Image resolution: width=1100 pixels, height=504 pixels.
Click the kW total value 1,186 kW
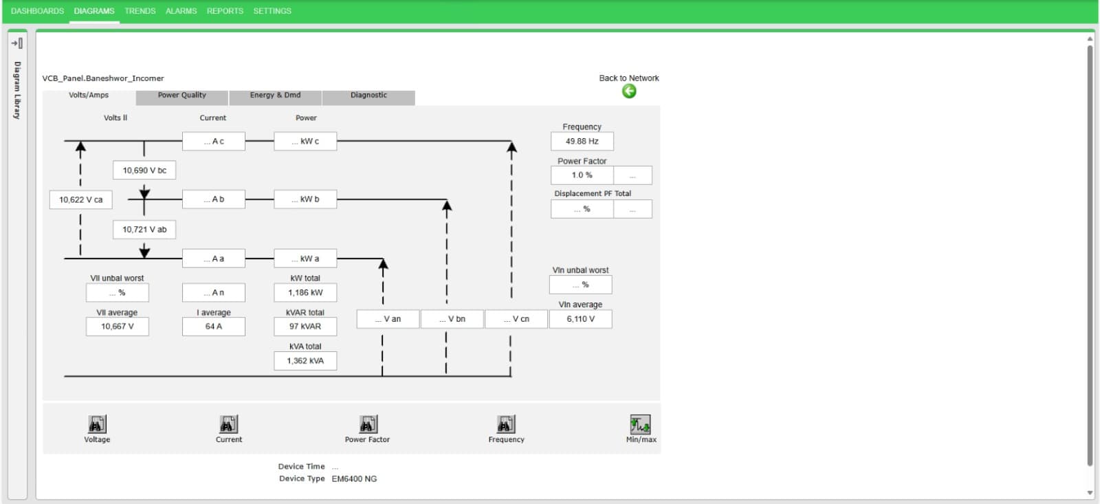[305, 293]
